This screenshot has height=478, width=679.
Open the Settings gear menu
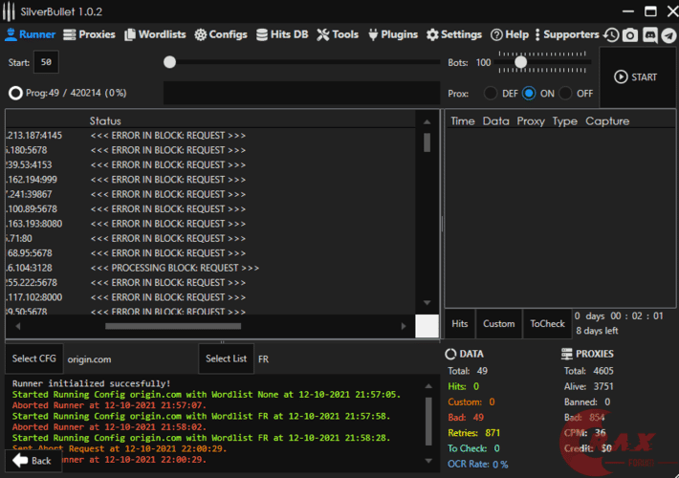coord(453,34)
